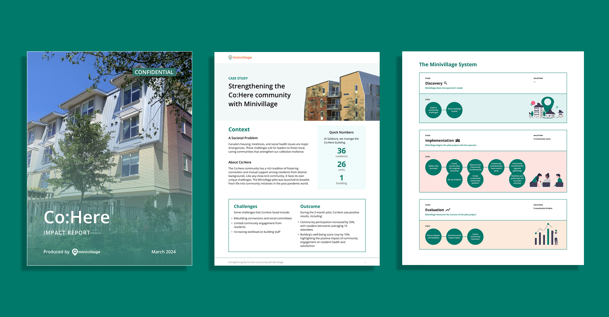Select the 'Share analytics and feedback' step
Viewport: 609px width, 317px height.
tap(433, 236)
